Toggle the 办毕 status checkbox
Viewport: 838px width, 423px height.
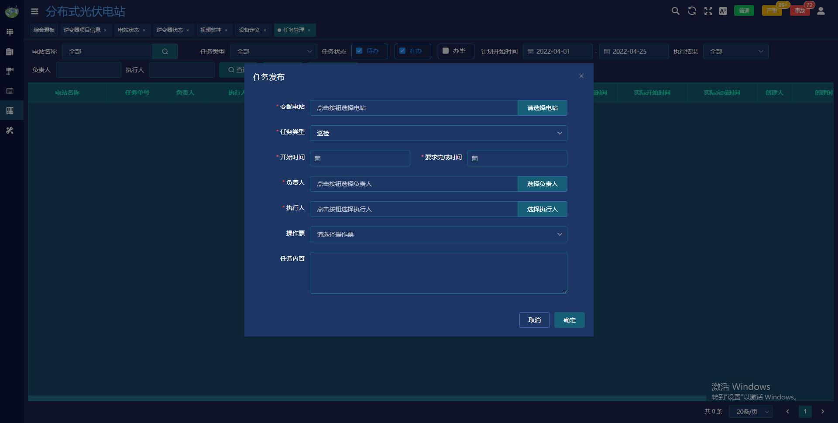[x=446, y=51]
